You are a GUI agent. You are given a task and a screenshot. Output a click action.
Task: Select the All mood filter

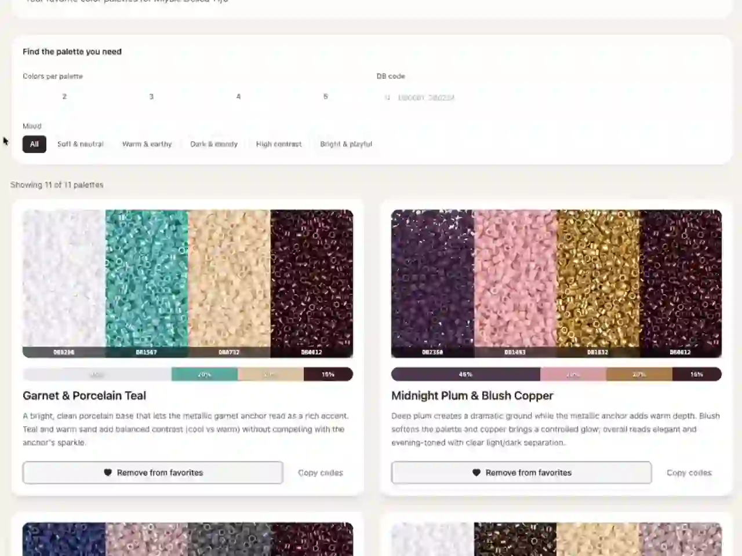[x=34, y=144]
